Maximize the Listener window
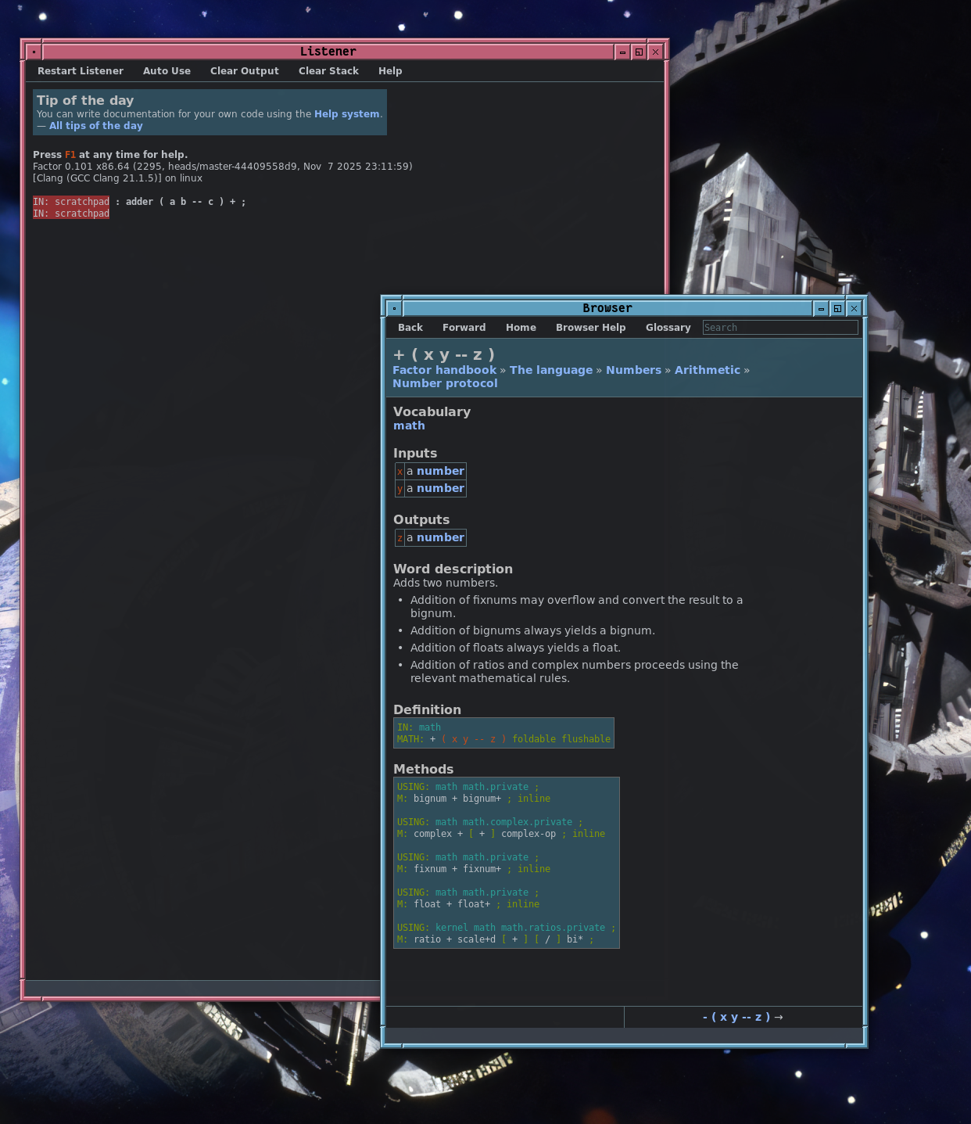 tap(639, 52)
